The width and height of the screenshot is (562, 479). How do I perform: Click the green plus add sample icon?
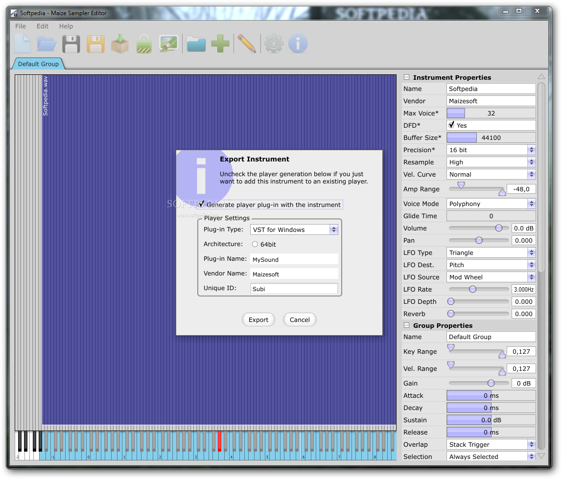tap(220, 44)
